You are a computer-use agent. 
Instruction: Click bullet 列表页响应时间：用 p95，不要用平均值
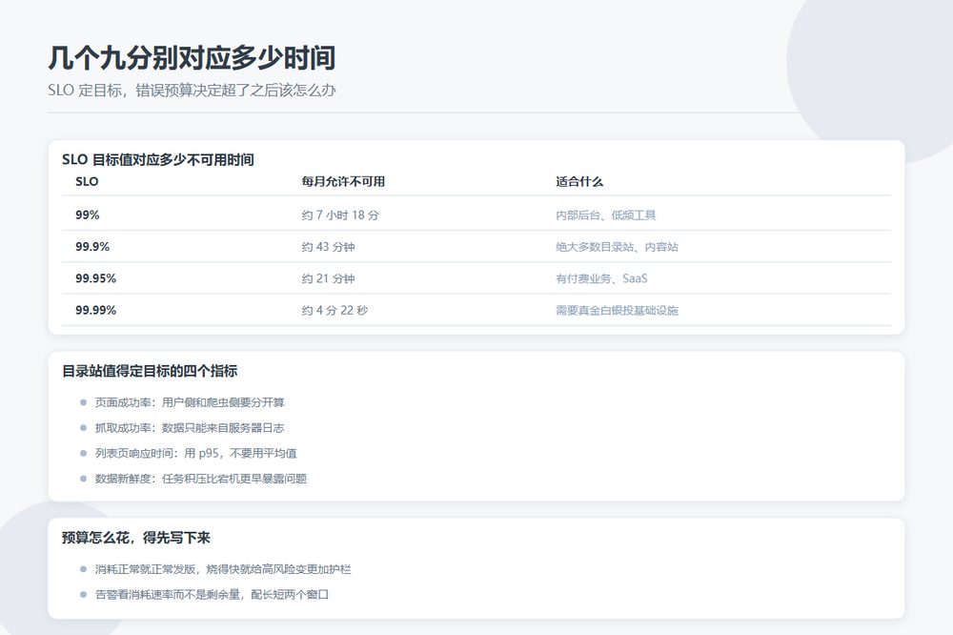tap(195, 453)
